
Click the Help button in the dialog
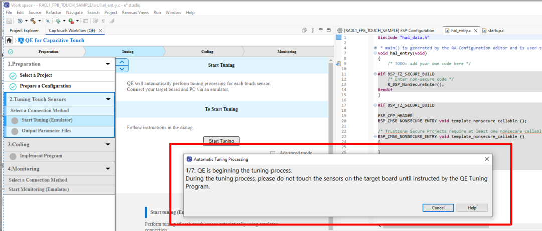click(472, 208)
